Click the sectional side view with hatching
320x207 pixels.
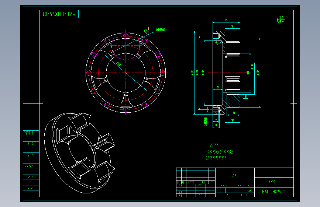[x=227, y=73]
